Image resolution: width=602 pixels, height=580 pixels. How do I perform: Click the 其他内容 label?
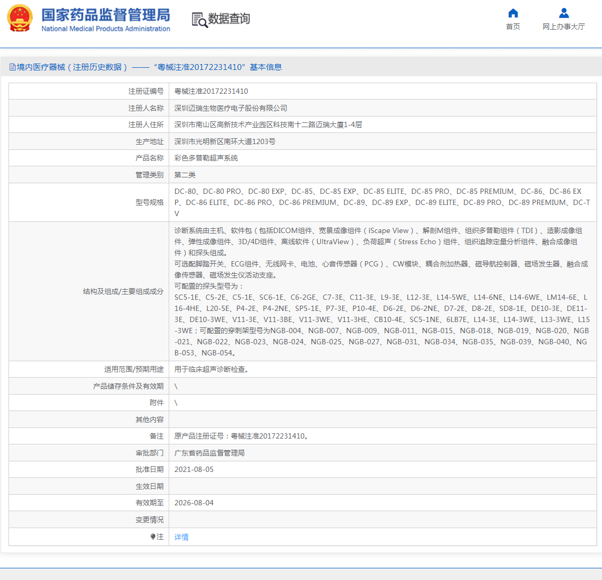pos(150,420)
